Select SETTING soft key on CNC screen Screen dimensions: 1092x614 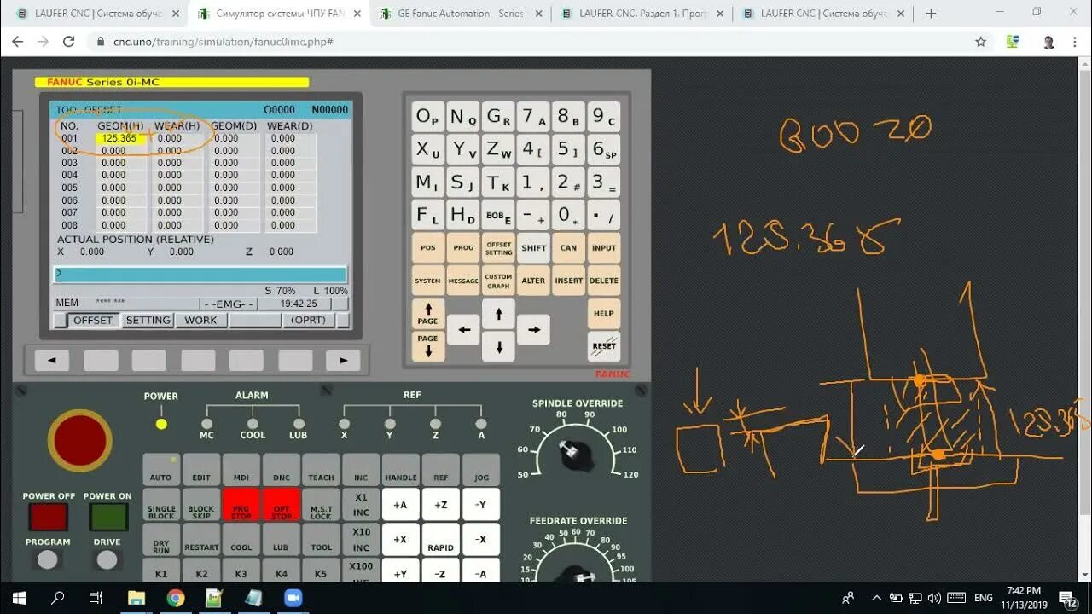pyautogui.click(x=148, y=320)
